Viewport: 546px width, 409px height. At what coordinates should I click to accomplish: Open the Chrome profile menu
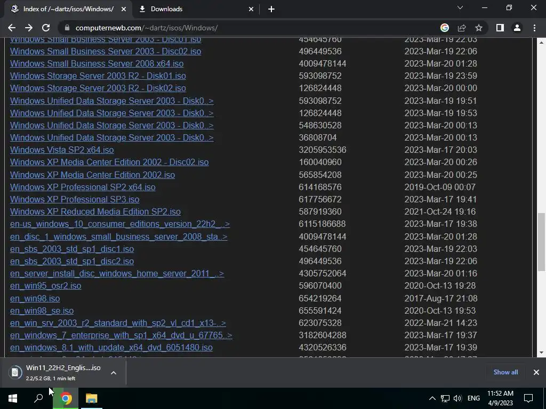[517, 28]
